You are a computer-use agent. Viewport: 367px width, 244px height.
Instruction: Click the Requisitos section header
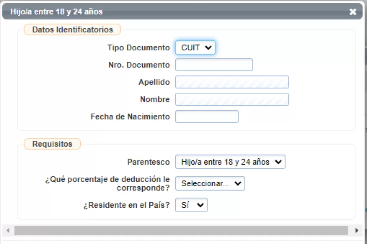[x=52, y=144]
